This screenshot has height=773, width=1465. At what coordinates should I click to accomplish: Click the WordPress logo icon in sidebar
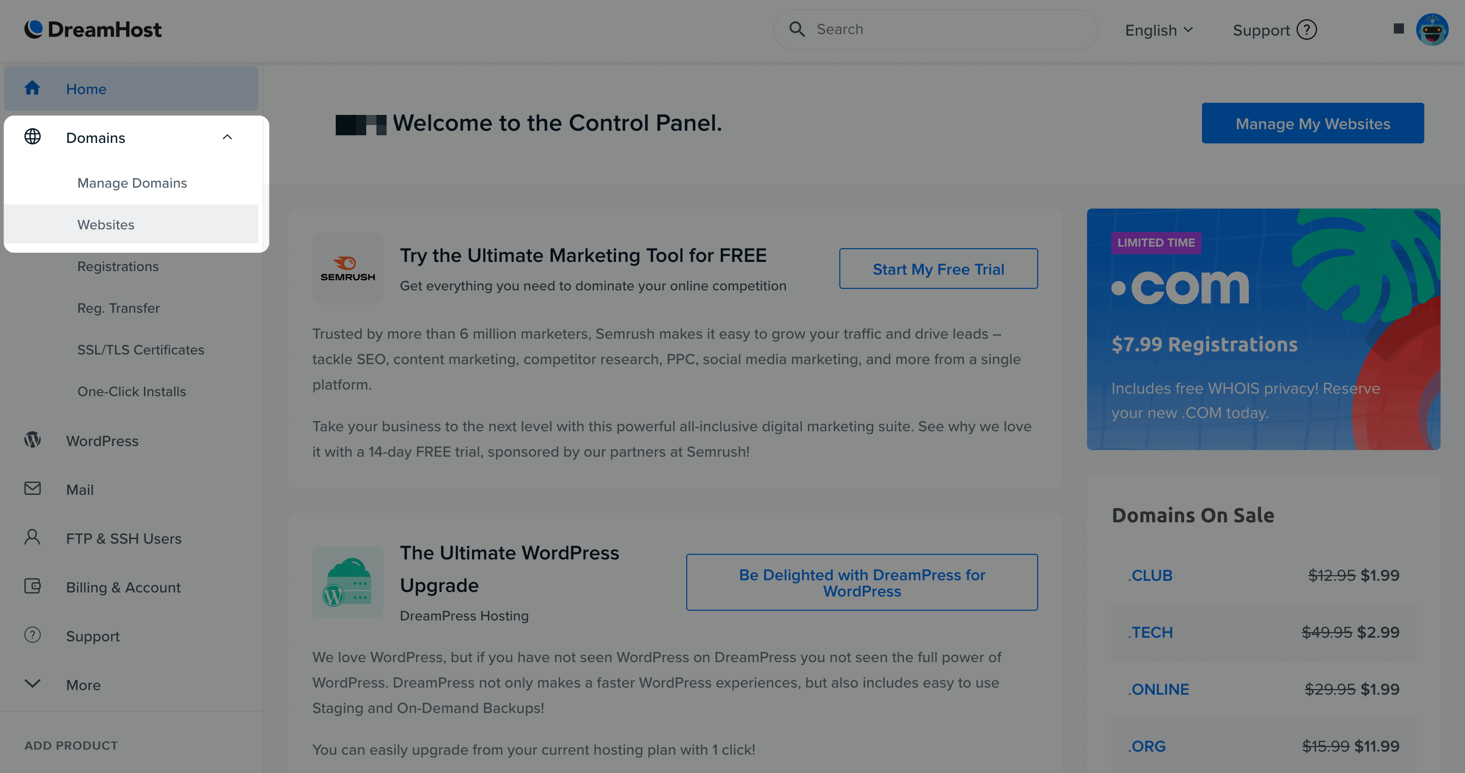[x=33, y=439]
